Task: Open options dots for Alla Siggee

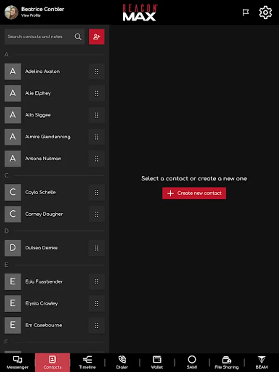Action: 97,115
